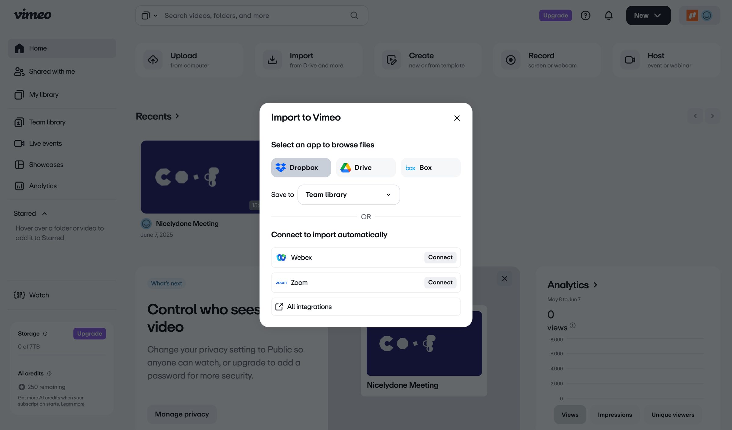Select the Unique viewers tab

[x=673, y=414]
